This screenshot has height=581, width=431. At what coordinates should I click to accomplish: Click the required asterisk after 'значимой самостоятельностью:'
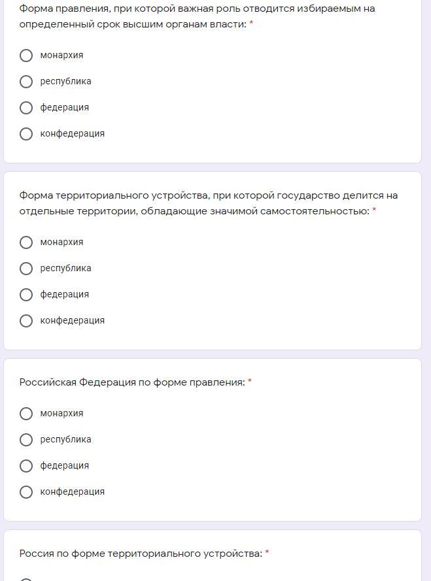tap(374, 211)
